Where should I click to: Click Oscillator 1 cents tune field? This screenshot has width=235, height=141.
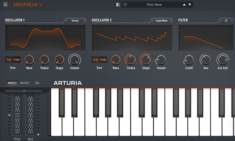pos(17,60)
